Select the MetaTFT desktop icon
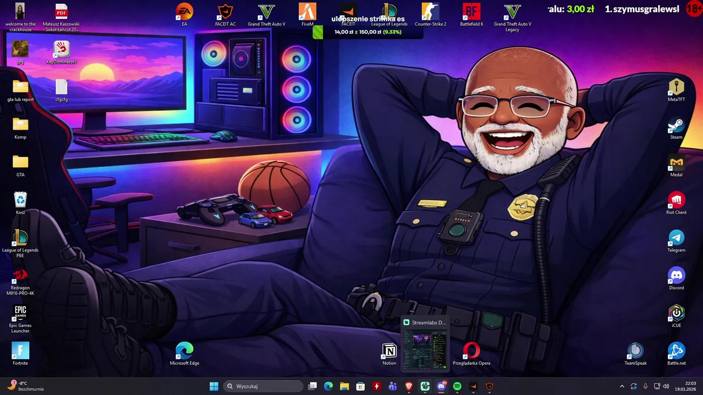This screenshot has height=395, width=703. coord(676,90)
